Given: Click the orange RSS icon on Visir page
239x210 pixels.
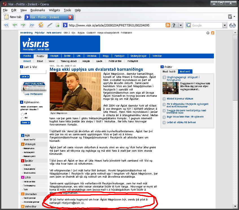Looking at the screenshot, I should [212, 33].
